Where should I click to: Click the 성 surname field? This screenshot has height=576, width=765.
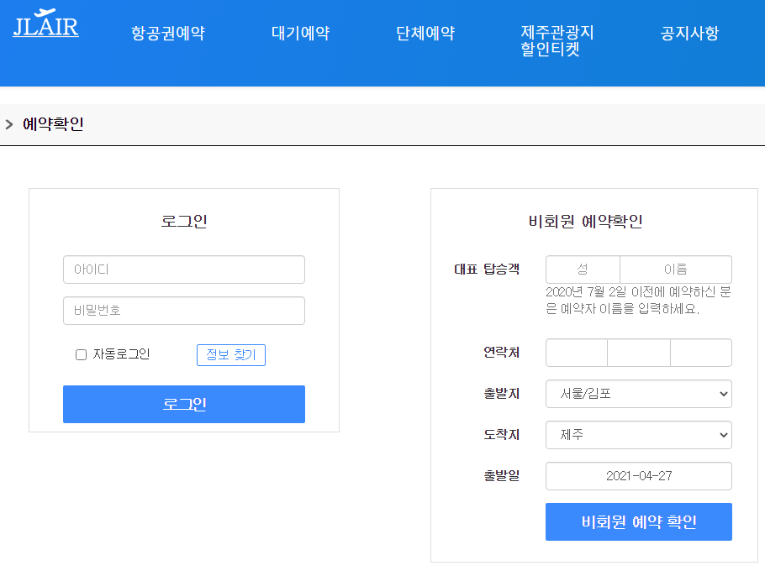click(x=583, y=270)
